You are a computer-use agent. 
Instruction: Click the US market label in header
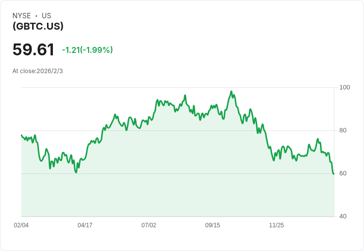coord(46,16)
